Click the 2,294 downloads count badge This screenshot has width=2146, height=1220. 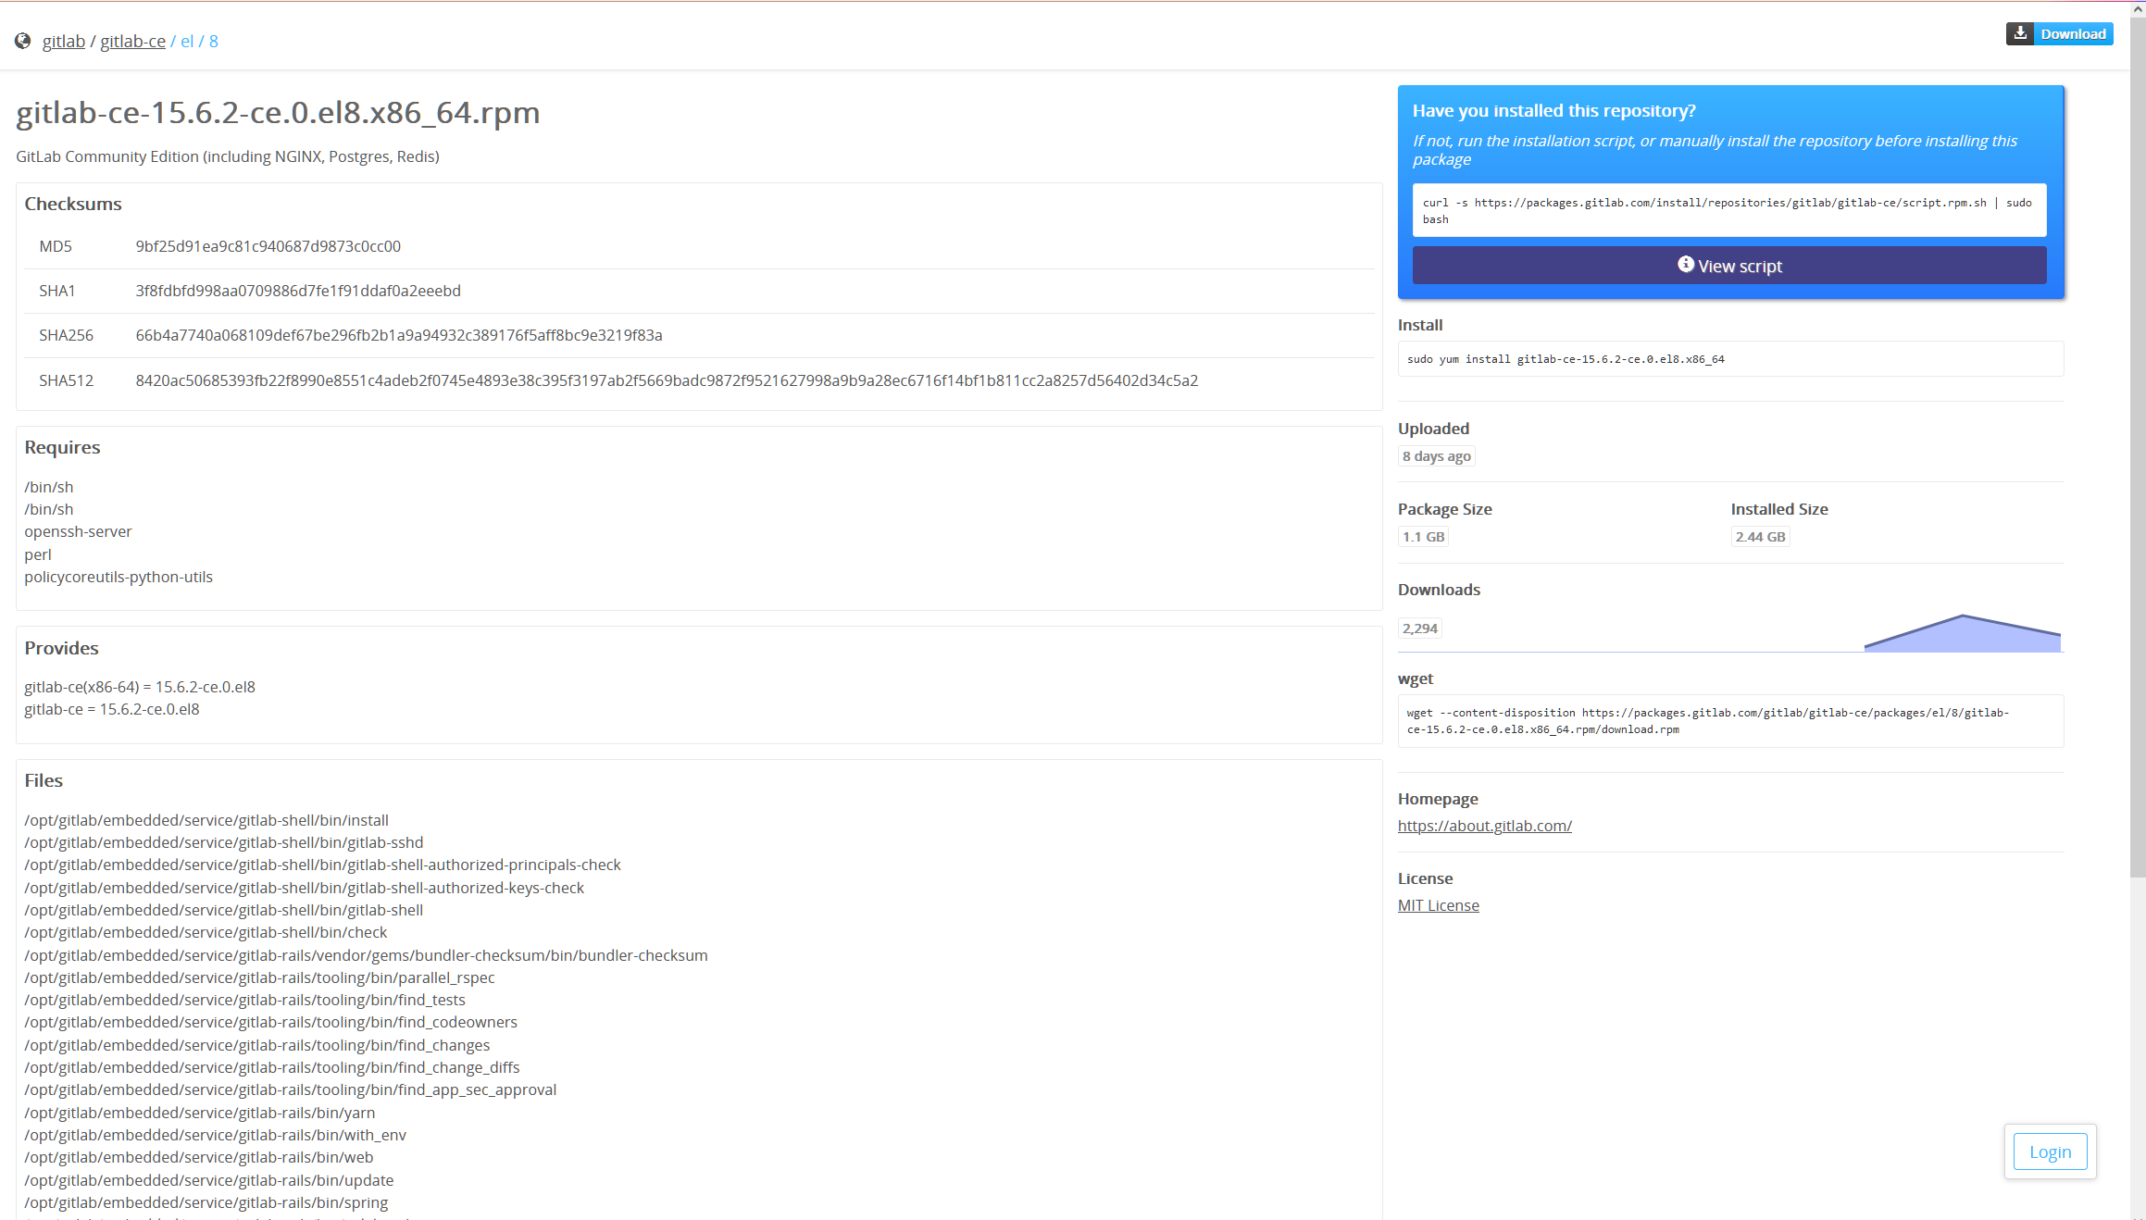click(x=1419, y=629)
